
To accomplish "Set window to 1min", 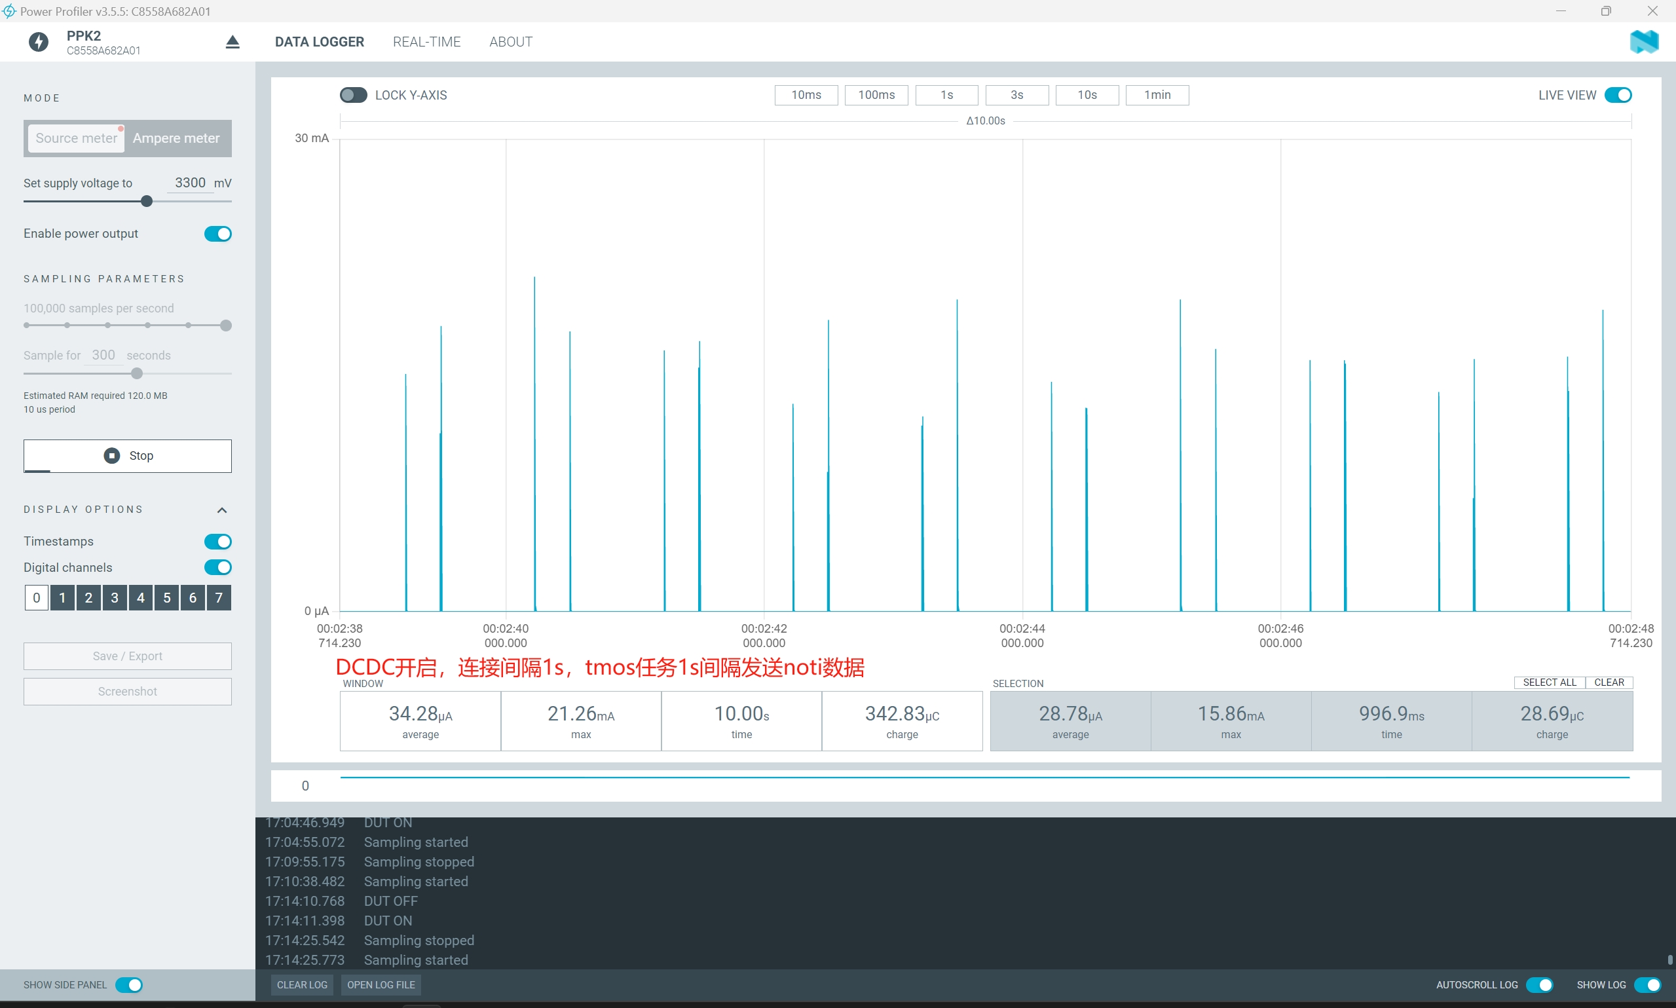I will (1157, 95).
